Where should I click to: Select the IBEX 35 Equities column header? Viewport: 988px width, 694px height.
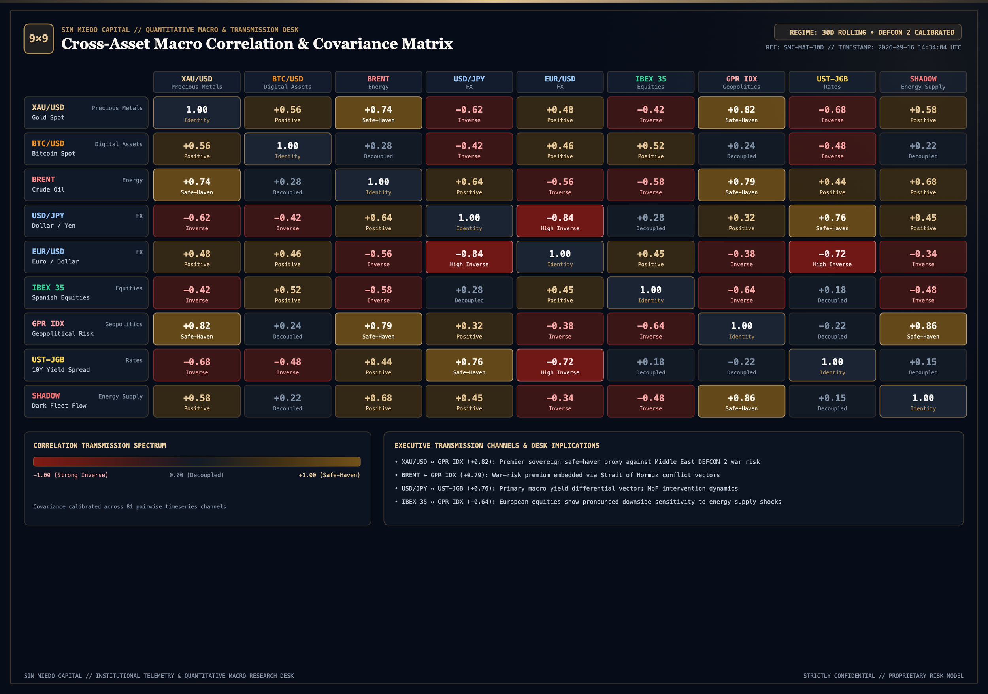click(650, 82)
